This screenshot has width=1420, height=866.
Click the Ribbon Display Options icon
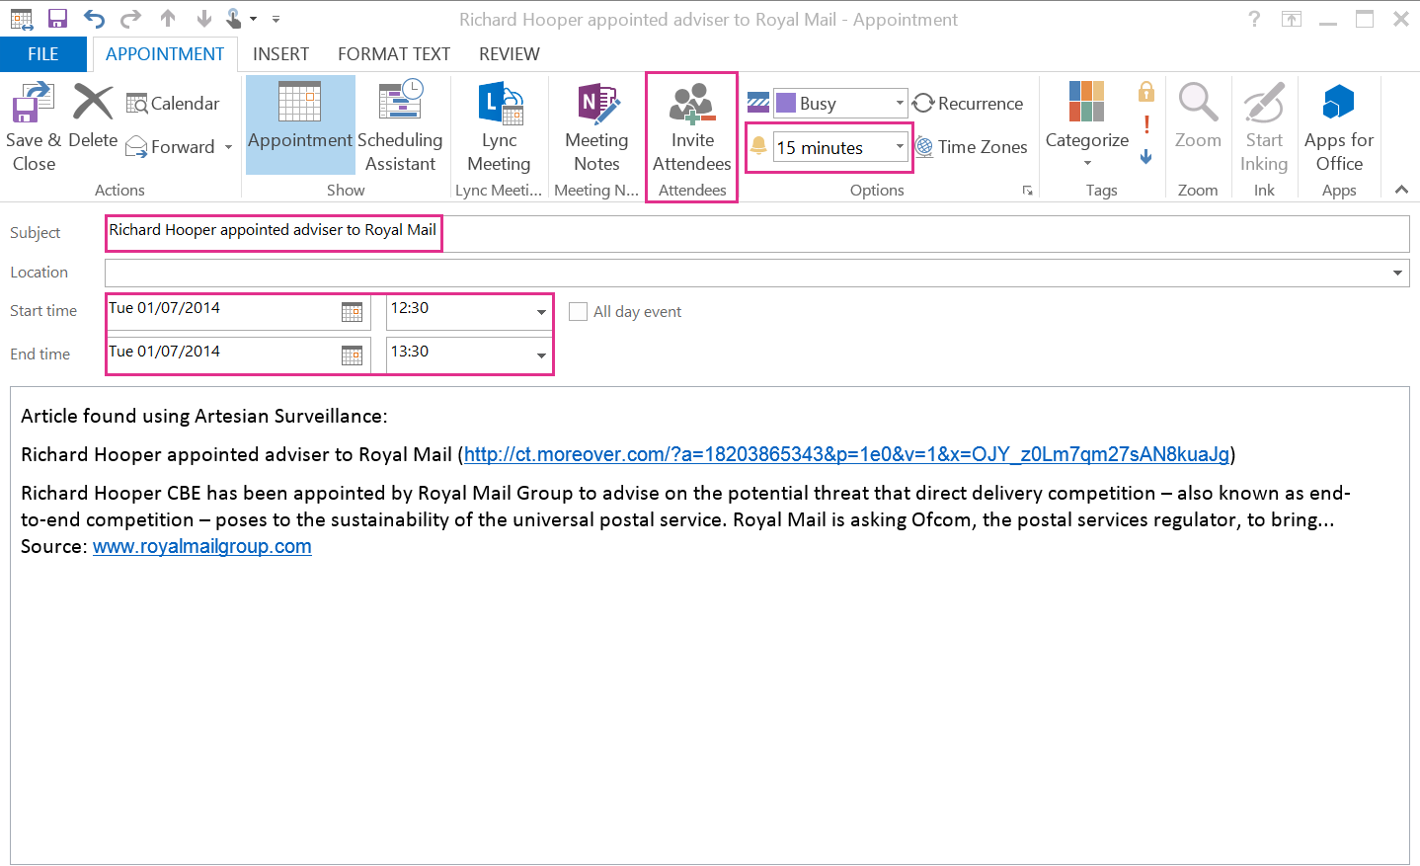tap(1292, 19)
